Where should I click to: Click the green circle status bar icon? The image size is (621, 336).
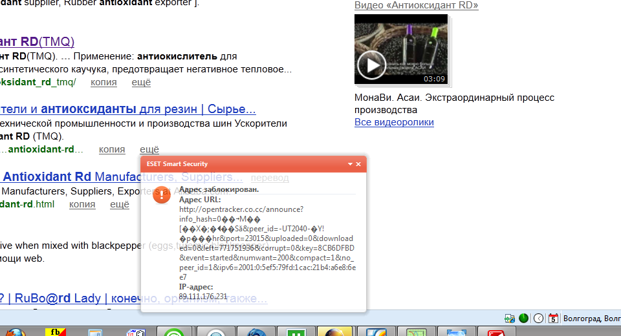pos(523,319)
